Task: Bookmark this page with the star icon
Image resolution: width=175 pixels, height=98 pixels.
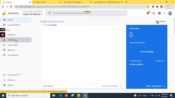Action: click(148, 7)
